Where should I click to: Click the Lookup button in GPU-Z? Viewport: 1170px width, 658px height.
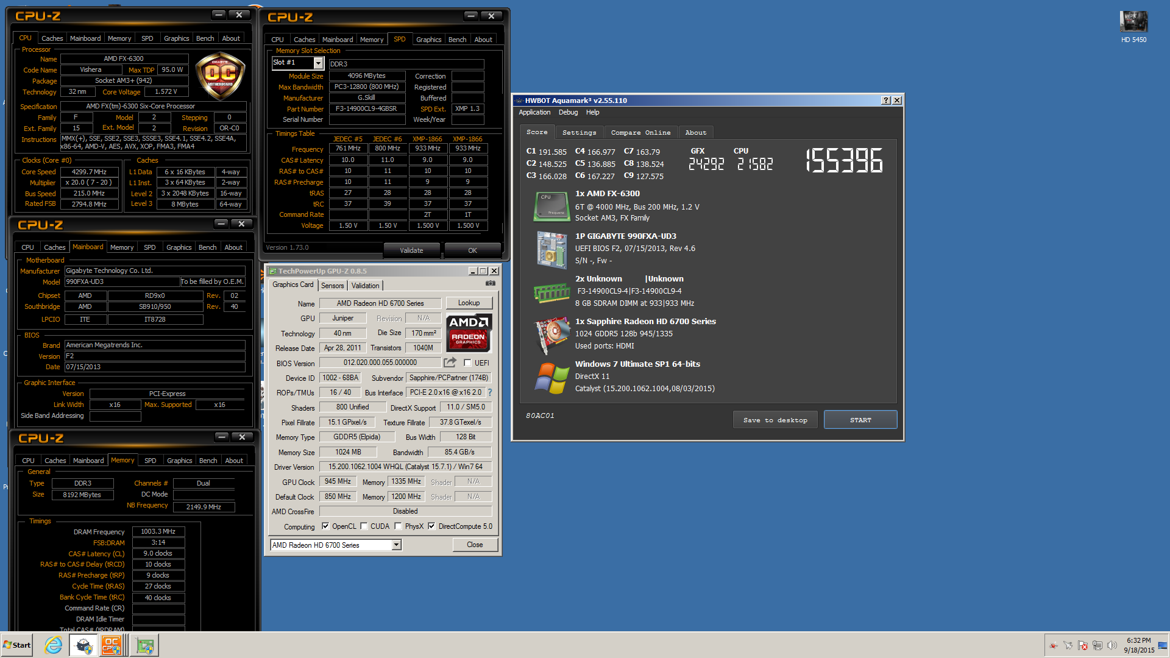point(469,303)
